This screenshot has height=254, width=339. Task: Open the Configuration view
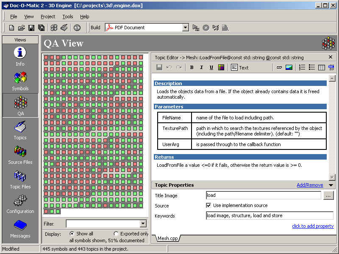tap(20, 204)
